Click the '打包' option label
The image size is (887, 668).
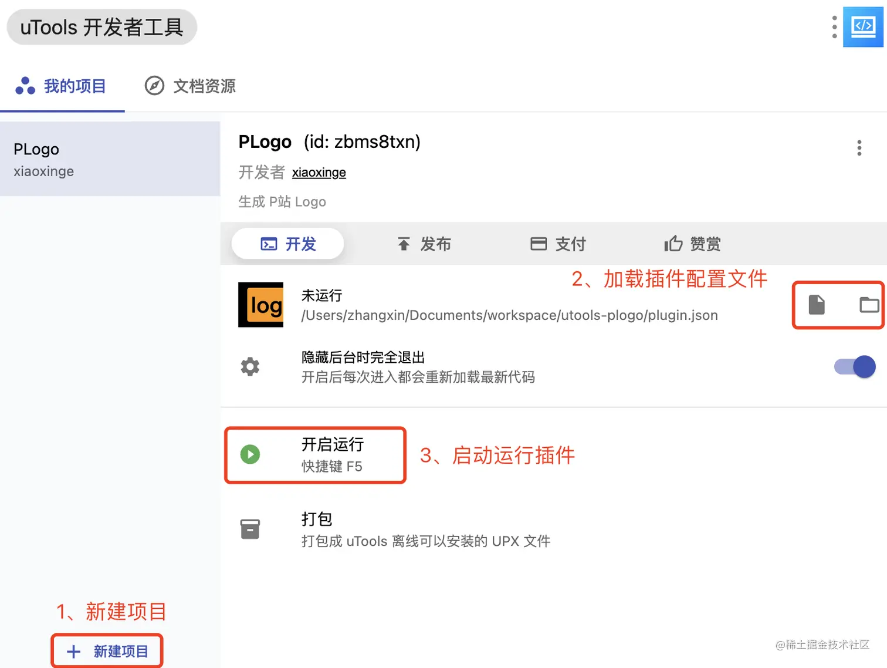tap(317, 519)
